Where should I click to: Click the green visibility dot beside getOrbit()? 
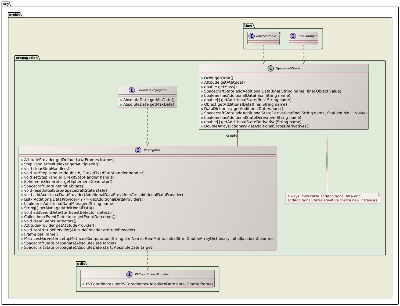coord(202,78)
